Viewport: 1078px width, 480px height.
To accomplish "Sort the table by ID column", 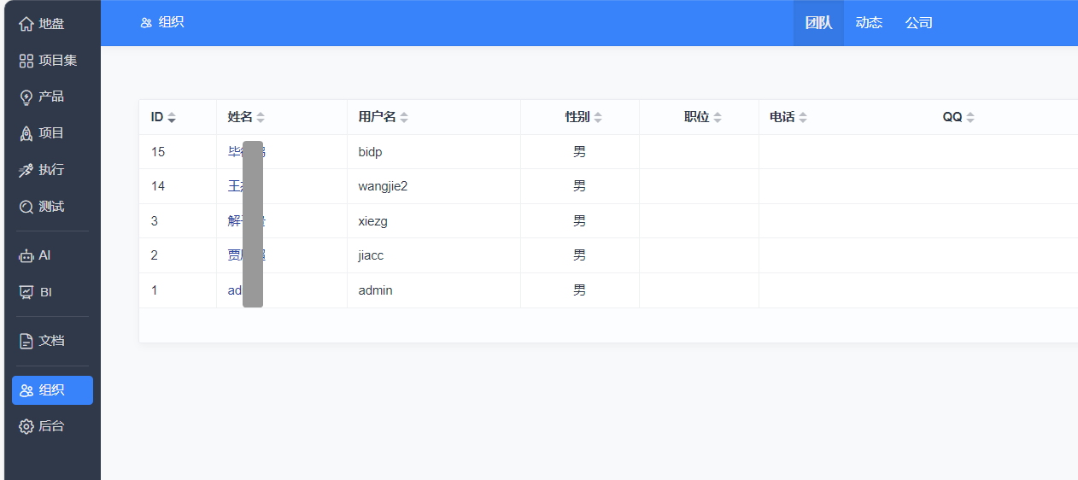I will tap(172, 118).
